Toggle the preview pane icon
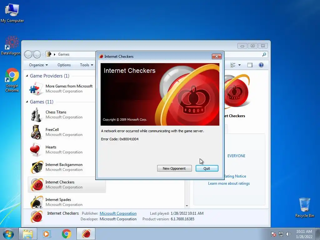 250,65
